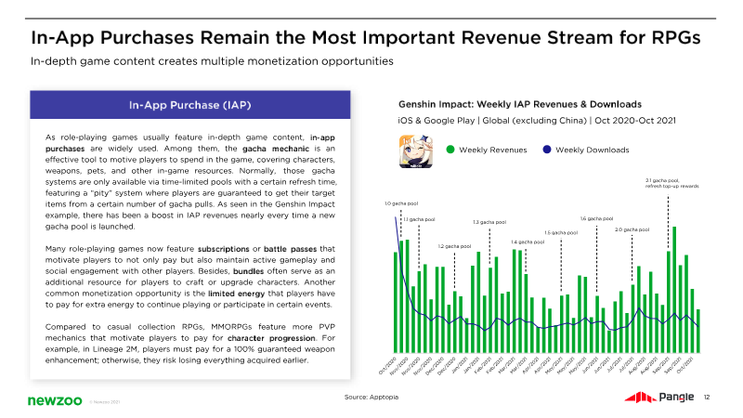Select the Weekly Downloads legend label
The image size is (743, 418).
click(592, 150)
